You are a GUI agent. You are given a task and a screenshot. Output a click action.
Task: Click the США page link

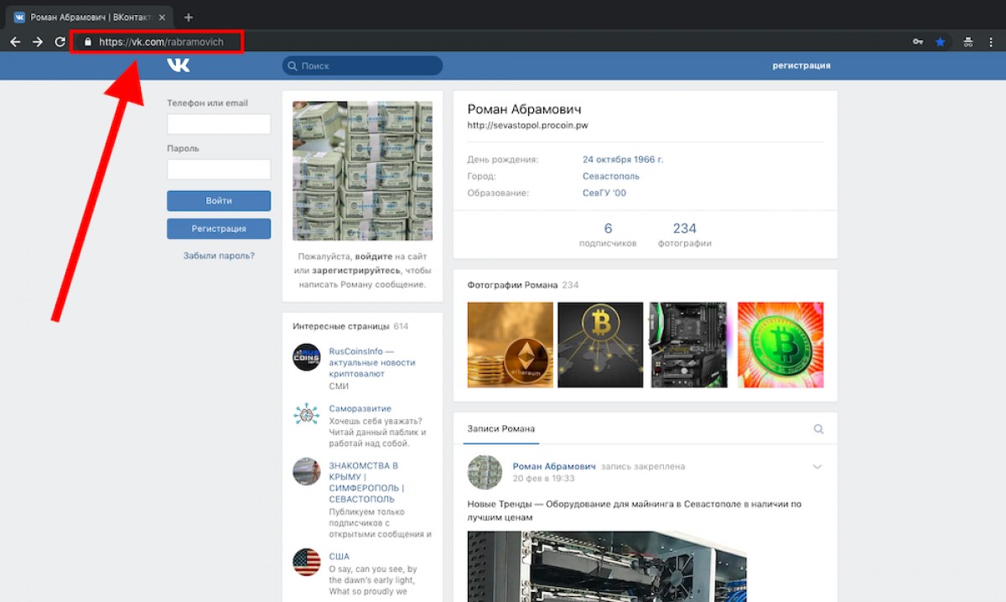[339, 557]
